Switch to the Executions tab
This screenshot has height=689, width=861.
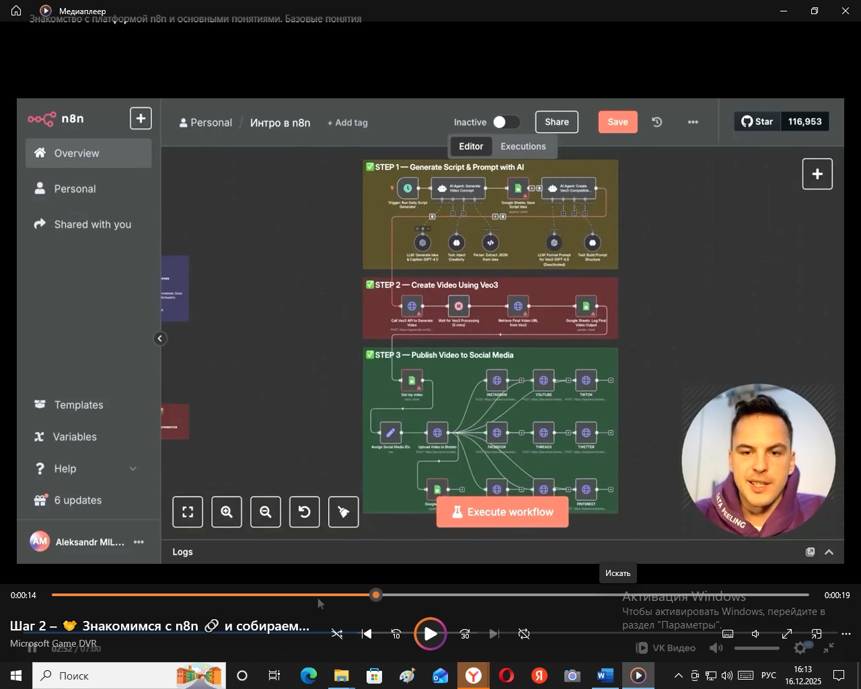(523, 147)
